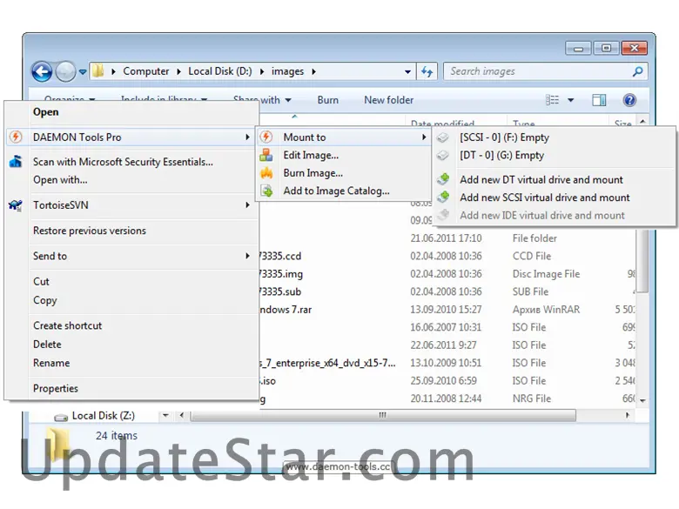Toggle the preview pane button
This screenshot has width=679, height=509.
(599, 100)
